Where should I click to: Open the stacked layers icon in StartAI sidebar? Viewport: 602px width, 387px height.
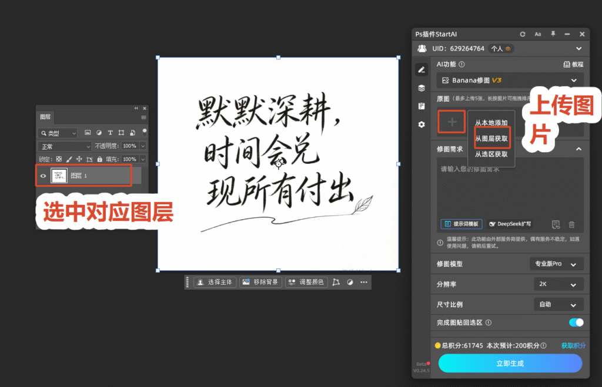422,88
